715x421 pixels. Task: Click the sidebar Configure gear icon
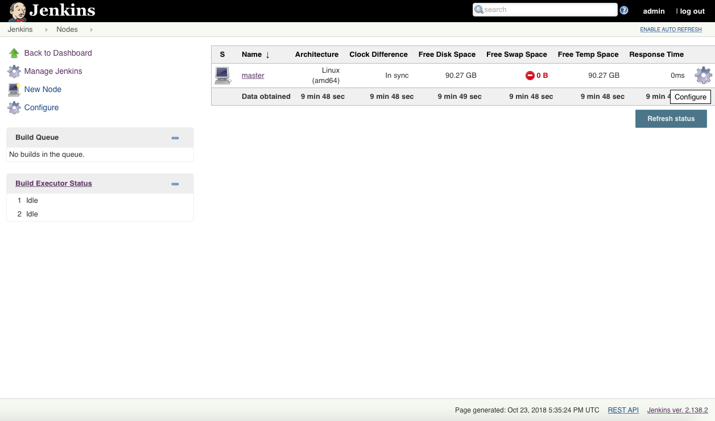coord(14,107)
